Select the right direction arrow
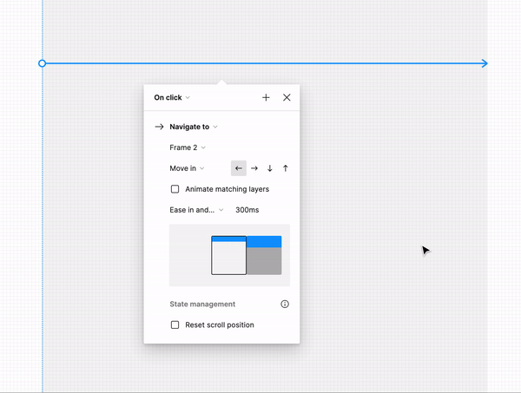This screenshot has height=393, width=521. click(254, 168)
